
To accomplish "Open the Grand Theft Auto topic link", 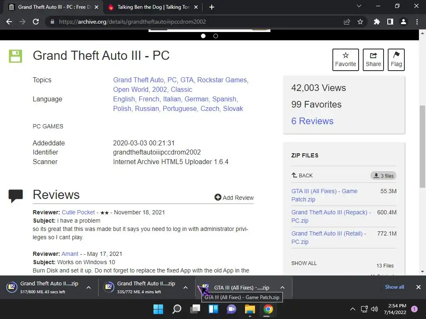I will (138, 80).
